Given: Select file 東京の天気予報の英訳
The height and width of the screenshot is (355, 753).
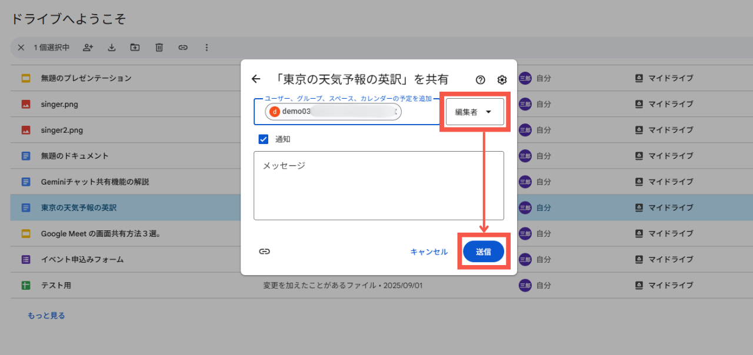Looking at the screenshot, I should pyautogui.click(x=79, y=207).
